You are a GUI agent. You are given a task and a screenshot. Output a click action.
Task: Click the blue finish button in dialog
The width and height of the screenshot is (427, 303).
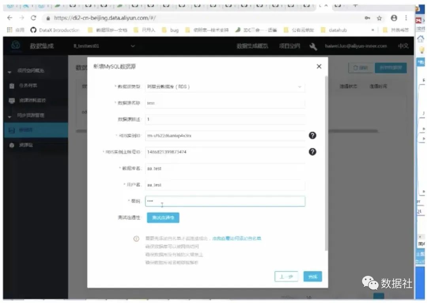click(x=313, y=276)
